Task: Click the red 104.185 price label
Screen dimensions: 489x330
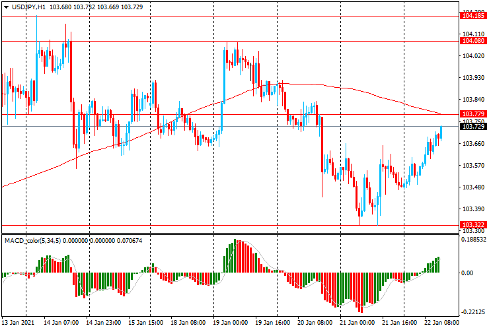Action: pyautogui.click(x=473, y=16)
